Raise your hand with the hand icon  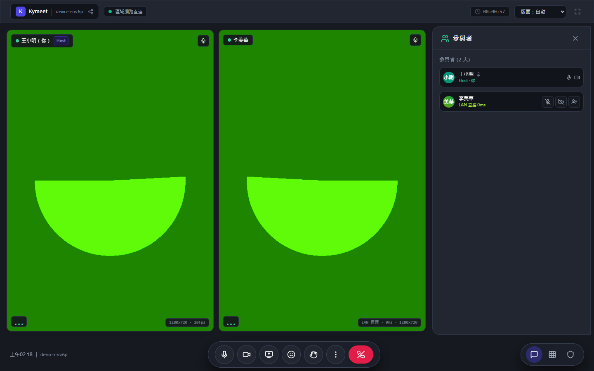coord(313,355)
